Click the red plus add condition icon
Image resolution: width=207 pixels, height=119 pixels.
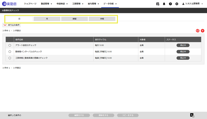click(202, 31)
